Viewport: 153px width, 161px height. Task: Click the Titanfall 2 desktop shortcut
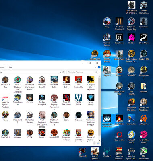click(x=131, y=71)
